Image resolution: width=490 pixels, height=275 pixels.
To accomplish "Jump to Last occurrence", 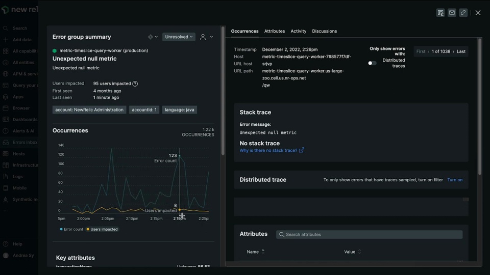I will 461,51.
